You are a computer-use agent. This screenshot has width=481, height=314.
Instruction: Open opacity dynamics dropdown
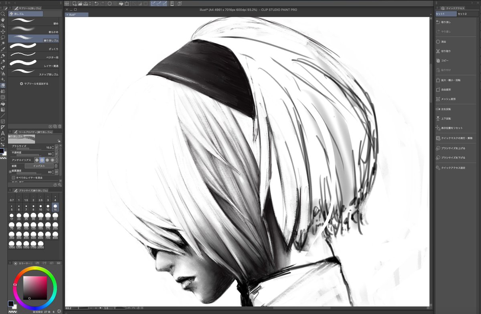[x=57, y=154]
